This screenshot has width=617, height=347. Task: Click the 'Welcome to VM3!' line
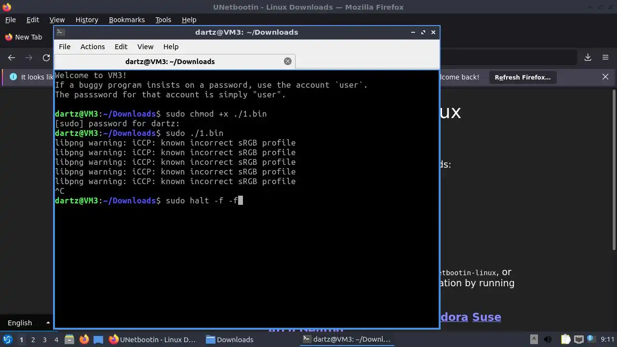[91, 75]
